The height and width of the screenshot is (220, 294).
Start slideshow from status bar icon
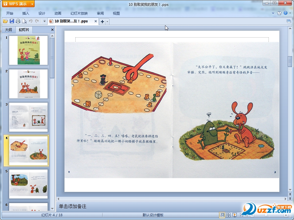[x=234, y=215]
